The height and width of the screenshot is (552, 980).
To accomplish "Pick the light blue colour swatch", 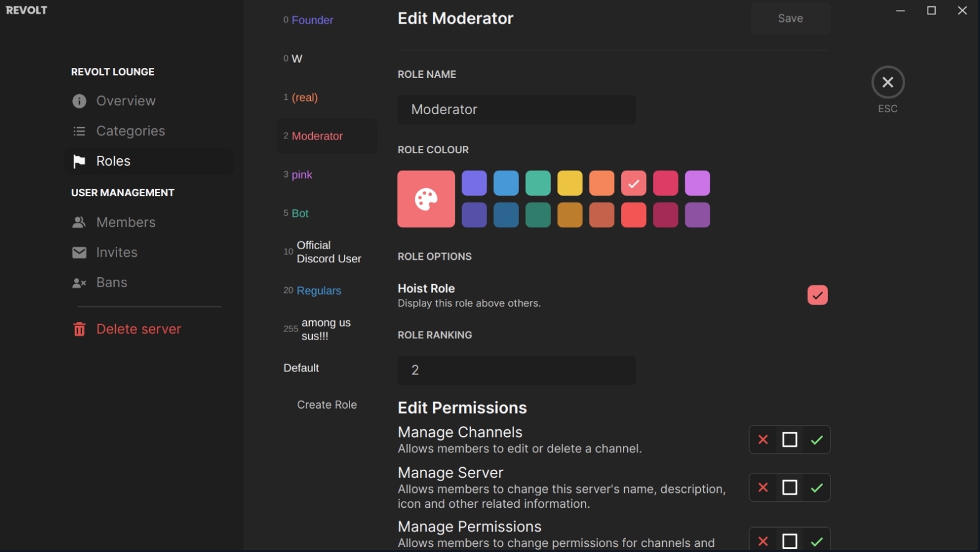I will 506,183.
